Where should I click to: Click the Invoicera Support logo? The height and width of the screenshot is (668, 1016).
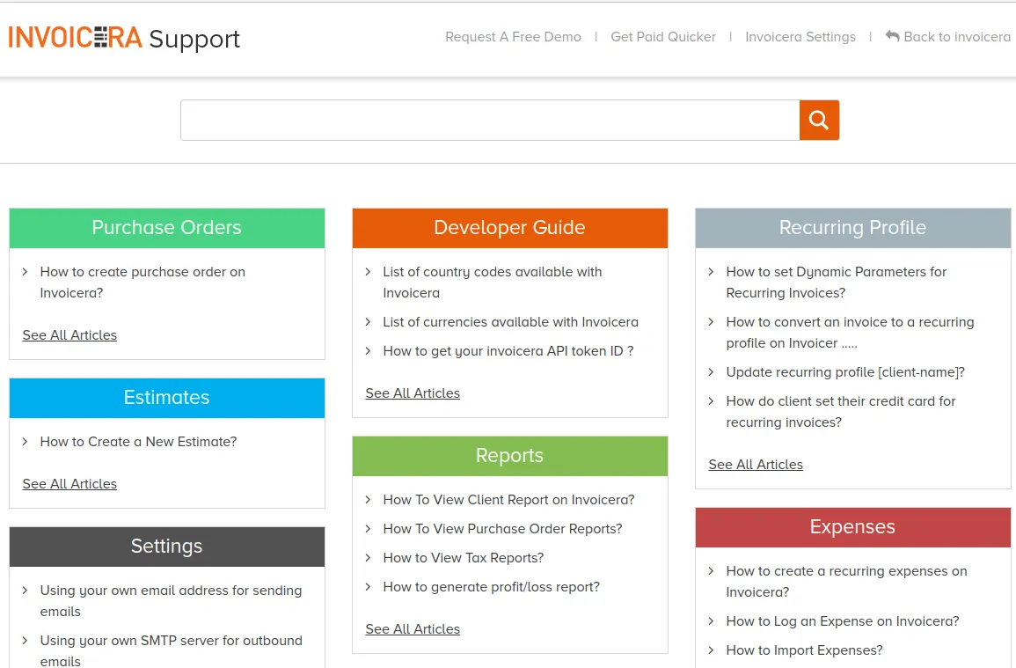tap(124, 38)
